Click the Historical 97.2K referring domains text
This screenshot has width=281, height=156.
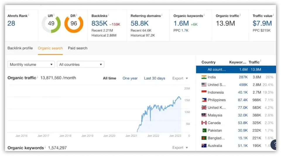tap(143, 35)
